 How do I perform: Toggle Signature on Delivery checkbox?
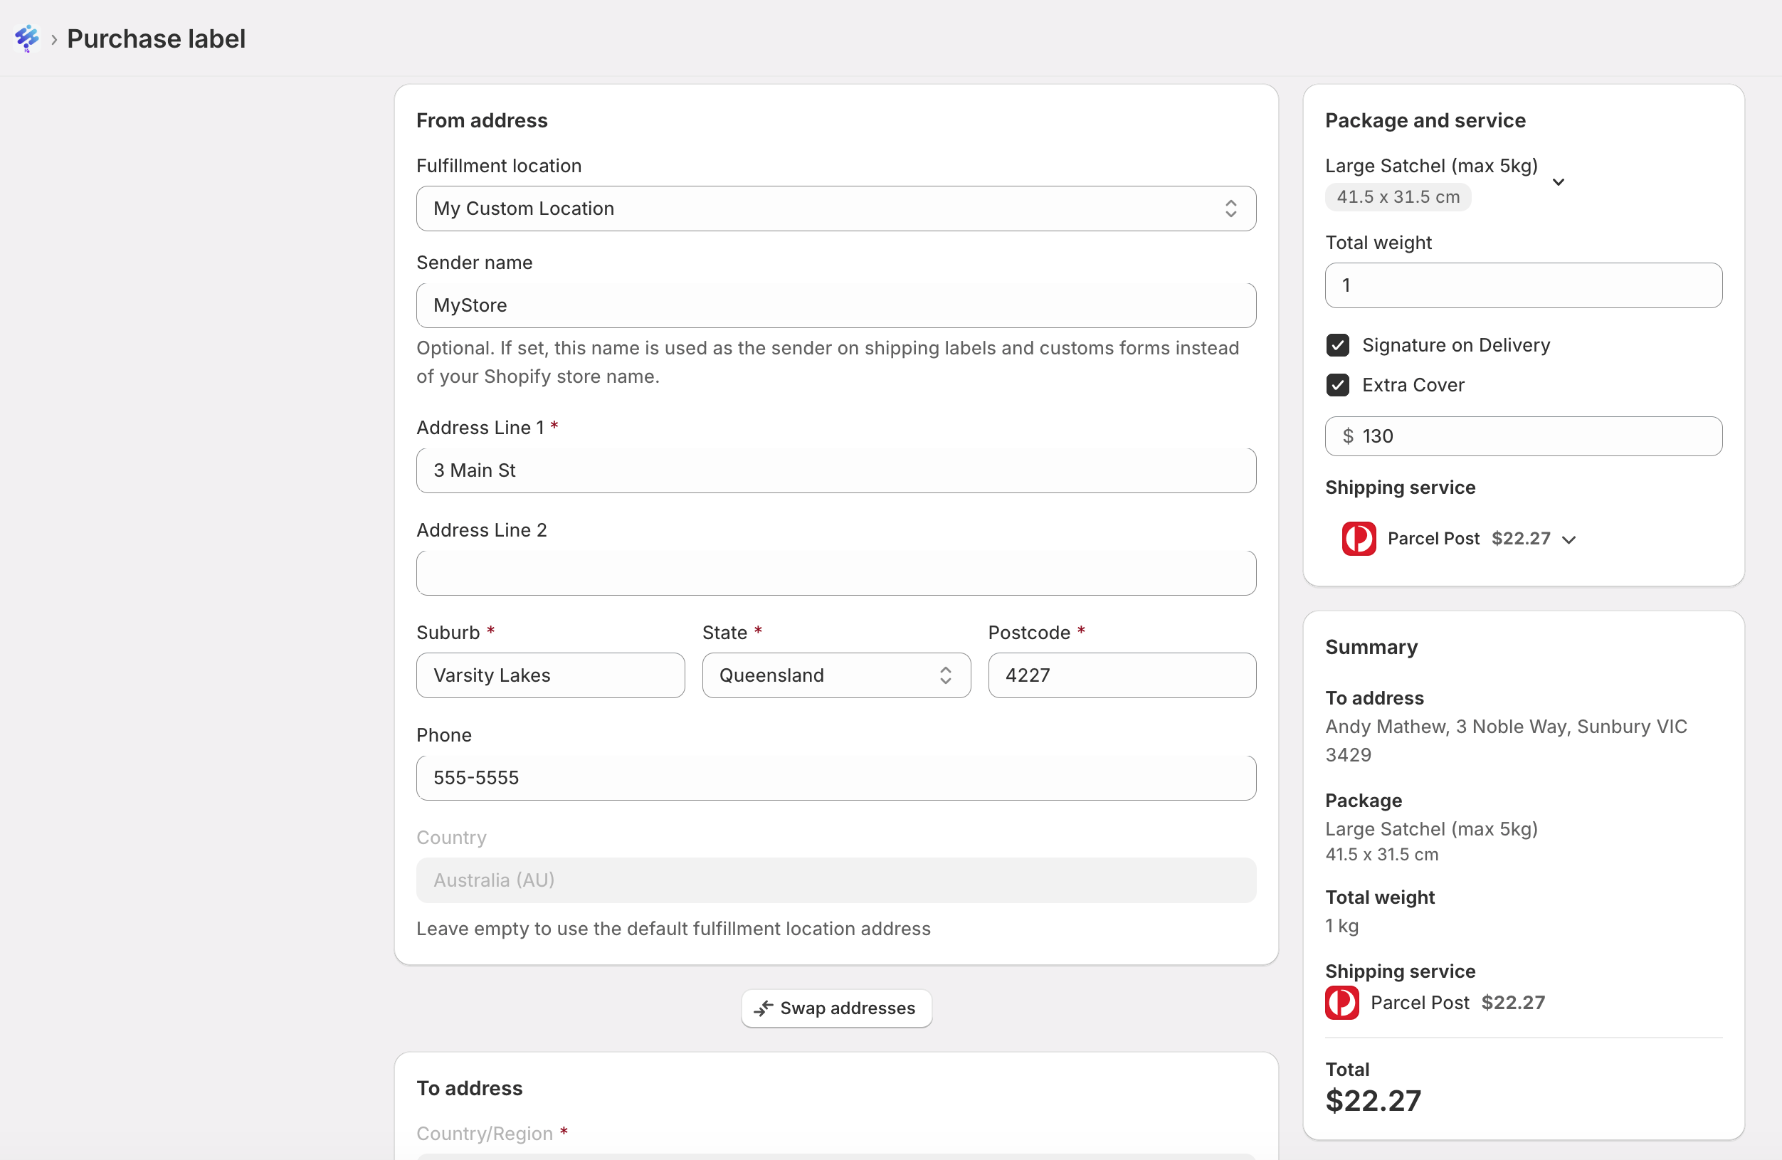click(1337, 345)
